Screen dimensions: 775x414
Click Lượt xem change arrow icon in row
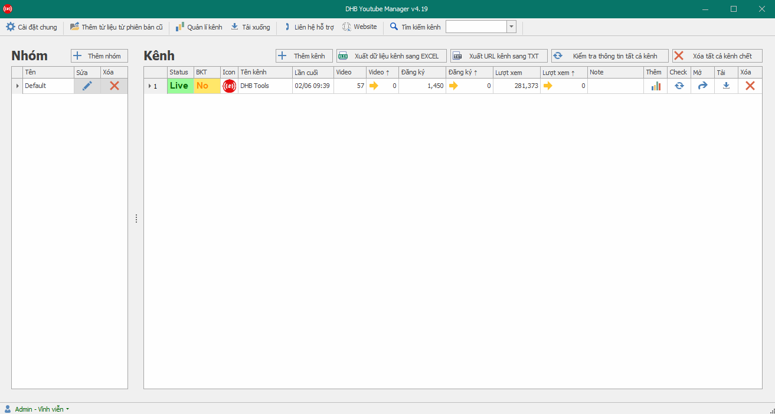pos(548,86)
